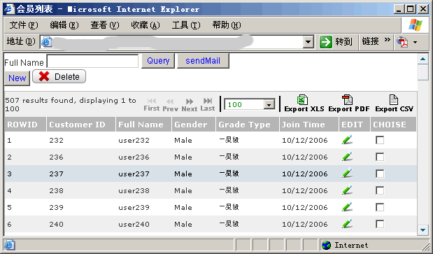Click the edit pencil for user232
The image size is (433, 254).
pyautogui.click(x=347, y=140)
